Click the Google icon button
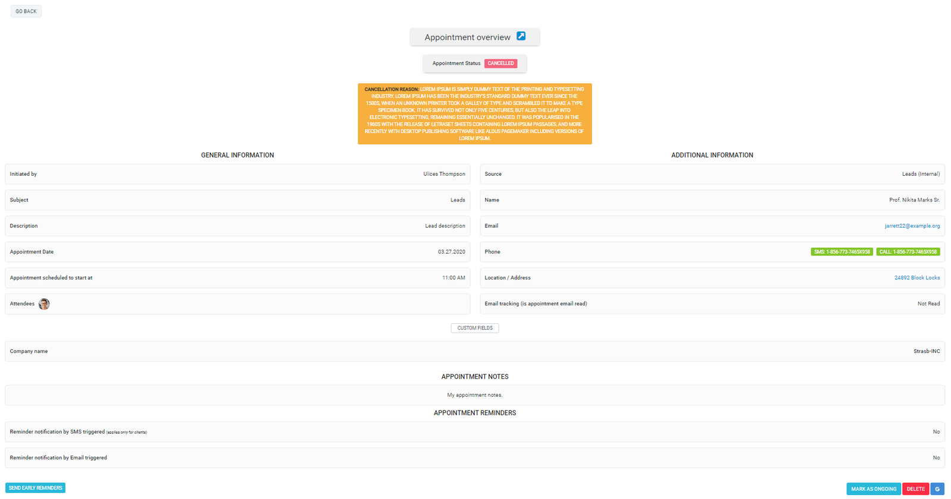Screen dimensions: 951x499 coord(937,489)
